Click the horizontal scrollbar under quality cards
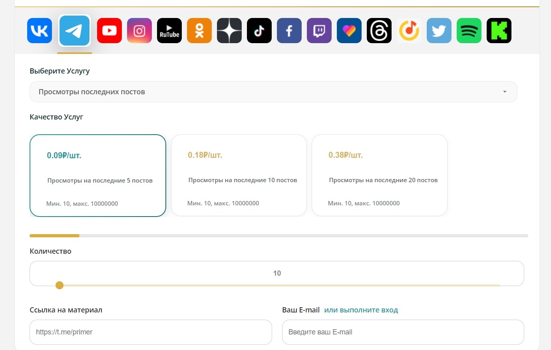 point(279,236)
